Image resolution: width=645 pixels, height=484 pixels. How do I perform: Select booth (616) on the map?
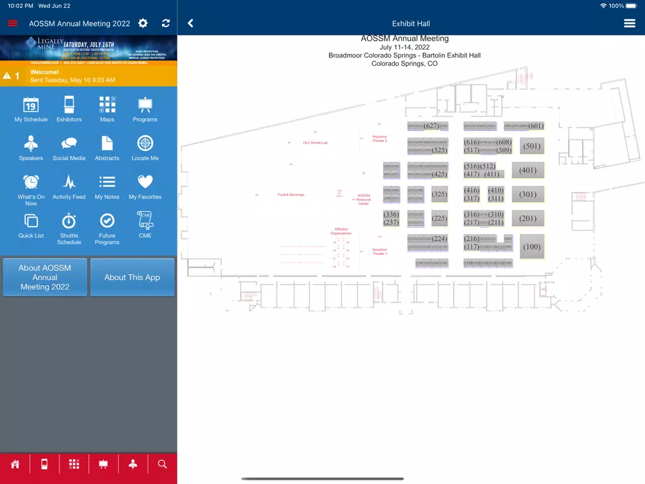coord(471,142)
